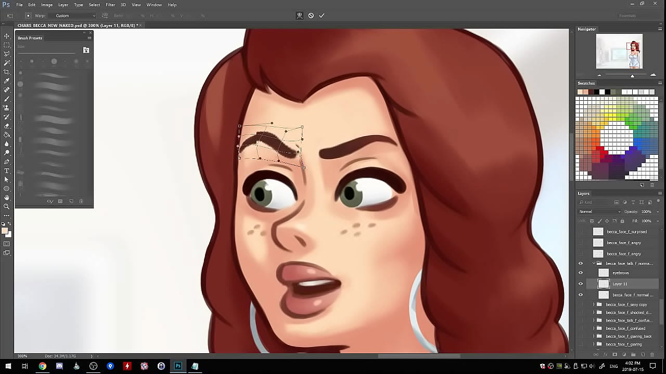Select the Eyedropper tool
This screenshot has width=666, height=374.
7,81
